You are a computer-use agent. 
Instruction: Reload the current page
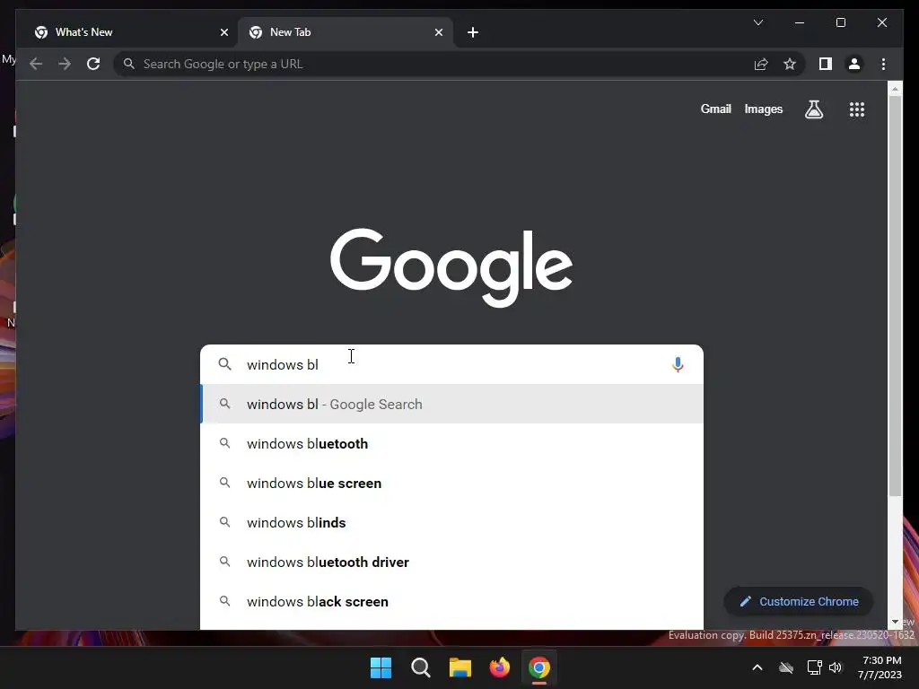93,64
